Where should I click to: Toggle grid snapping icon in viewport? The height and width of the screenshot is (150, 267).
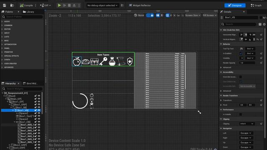click(167, 15)
